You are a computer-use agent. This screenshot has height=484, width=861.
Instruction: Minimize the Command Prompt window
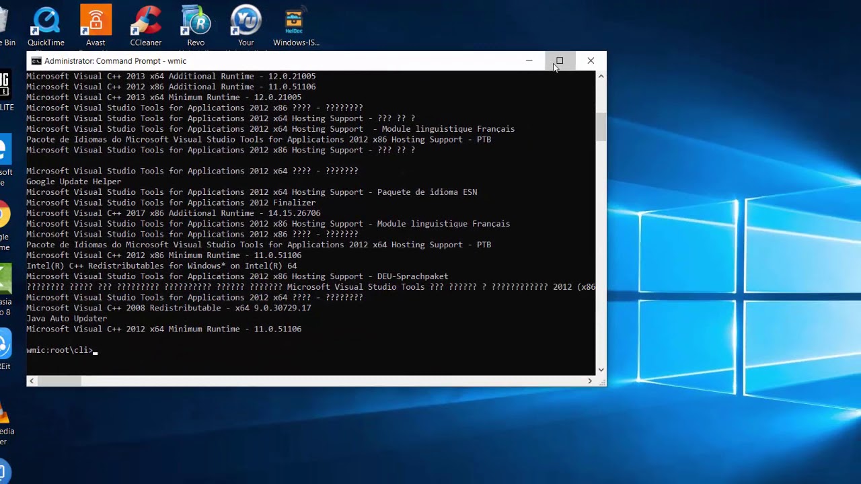click(x=529, y=61)
